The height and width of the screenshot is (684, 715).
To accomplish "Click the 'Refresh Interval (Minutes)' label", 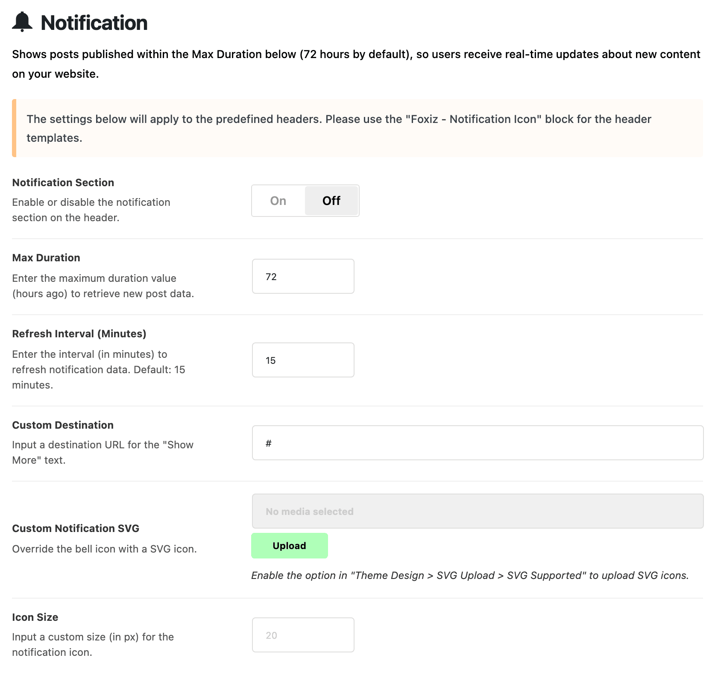I will pos(79,333).
